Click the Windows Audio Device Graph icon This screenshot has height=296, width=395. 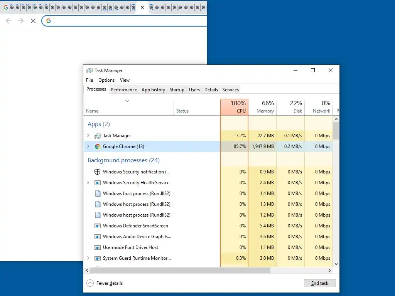[98, 237]
